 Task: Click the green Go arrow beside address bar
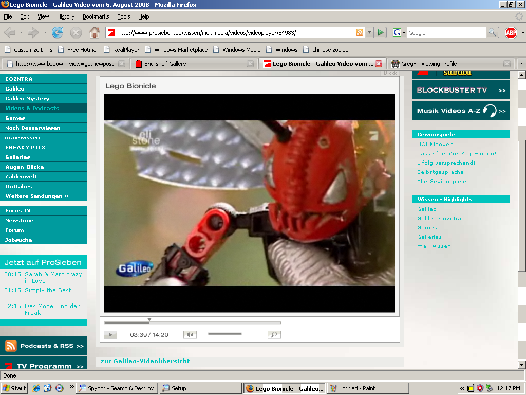pos(381,32)
